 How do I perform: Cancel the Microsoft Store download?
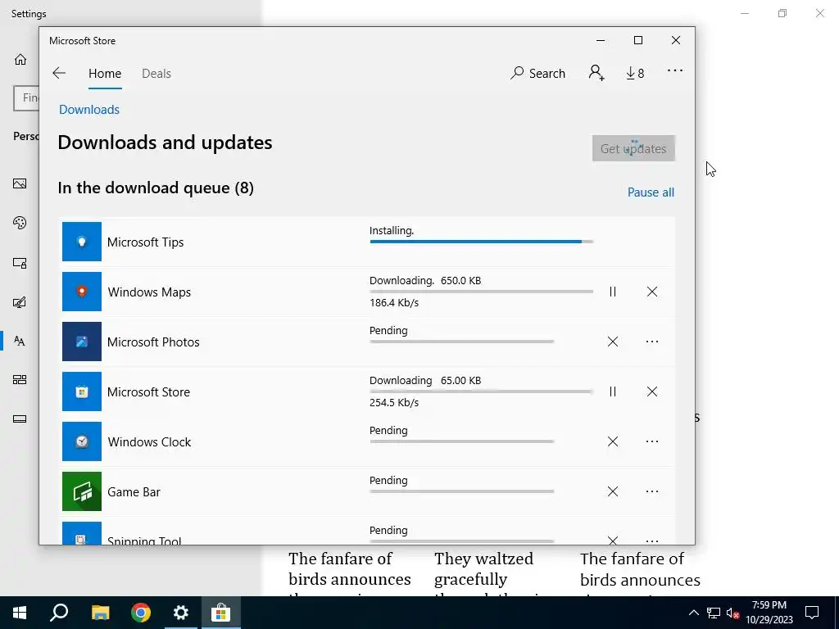click(652, 391)
